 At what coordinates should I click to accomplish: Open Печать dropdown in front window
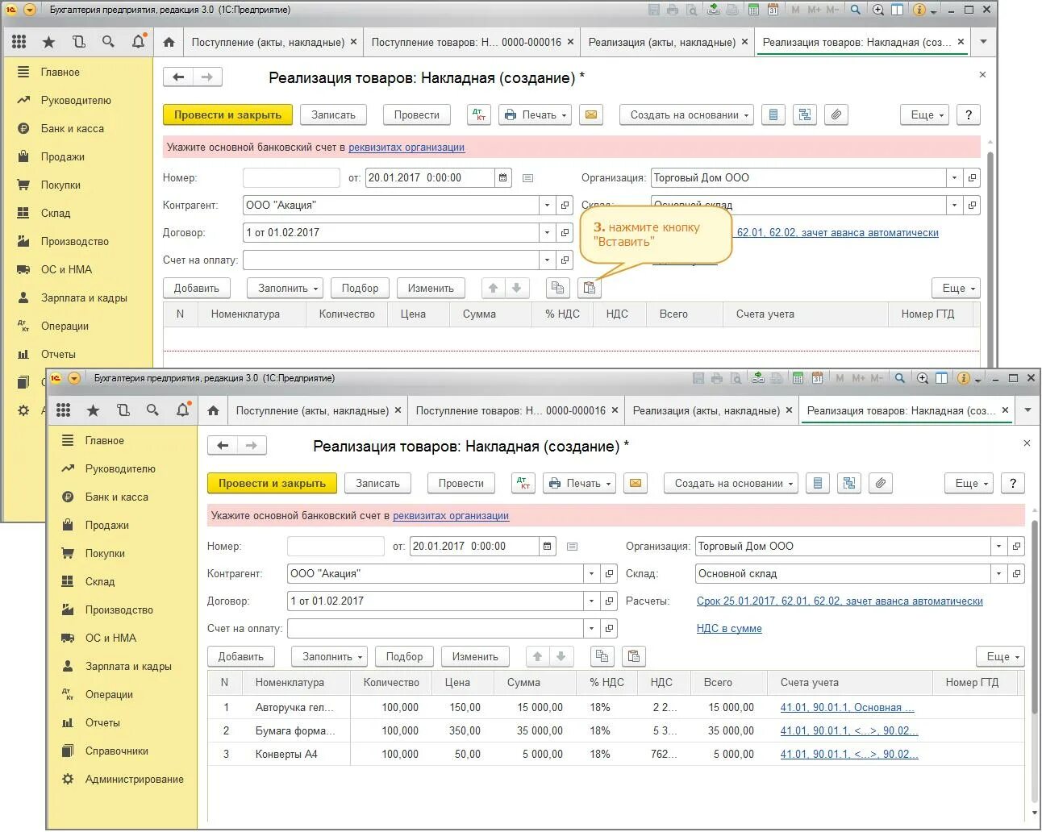pos(580,483)
